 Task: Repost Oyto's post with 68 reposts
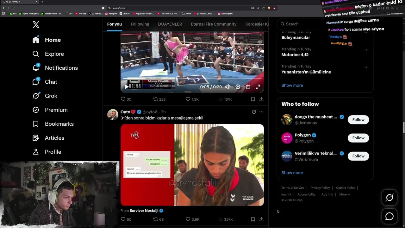pos(158,219)
